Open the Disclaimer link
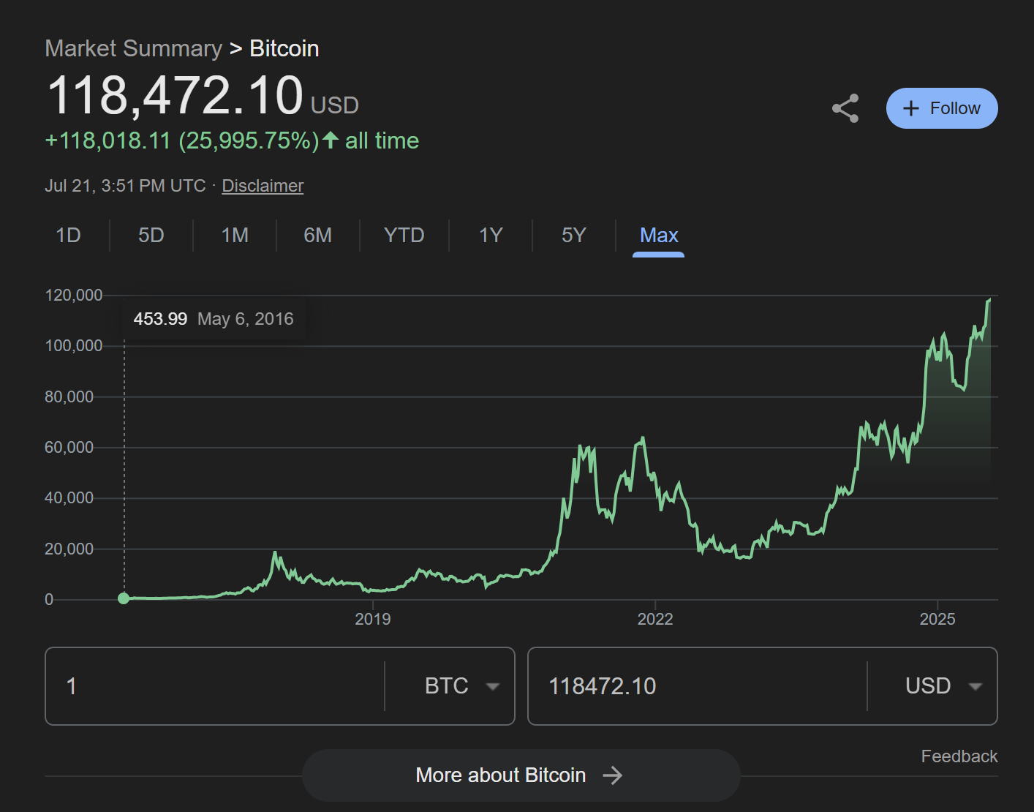Screen dimensions: 1034x812 pyautogui.click(x=263, y=186)
